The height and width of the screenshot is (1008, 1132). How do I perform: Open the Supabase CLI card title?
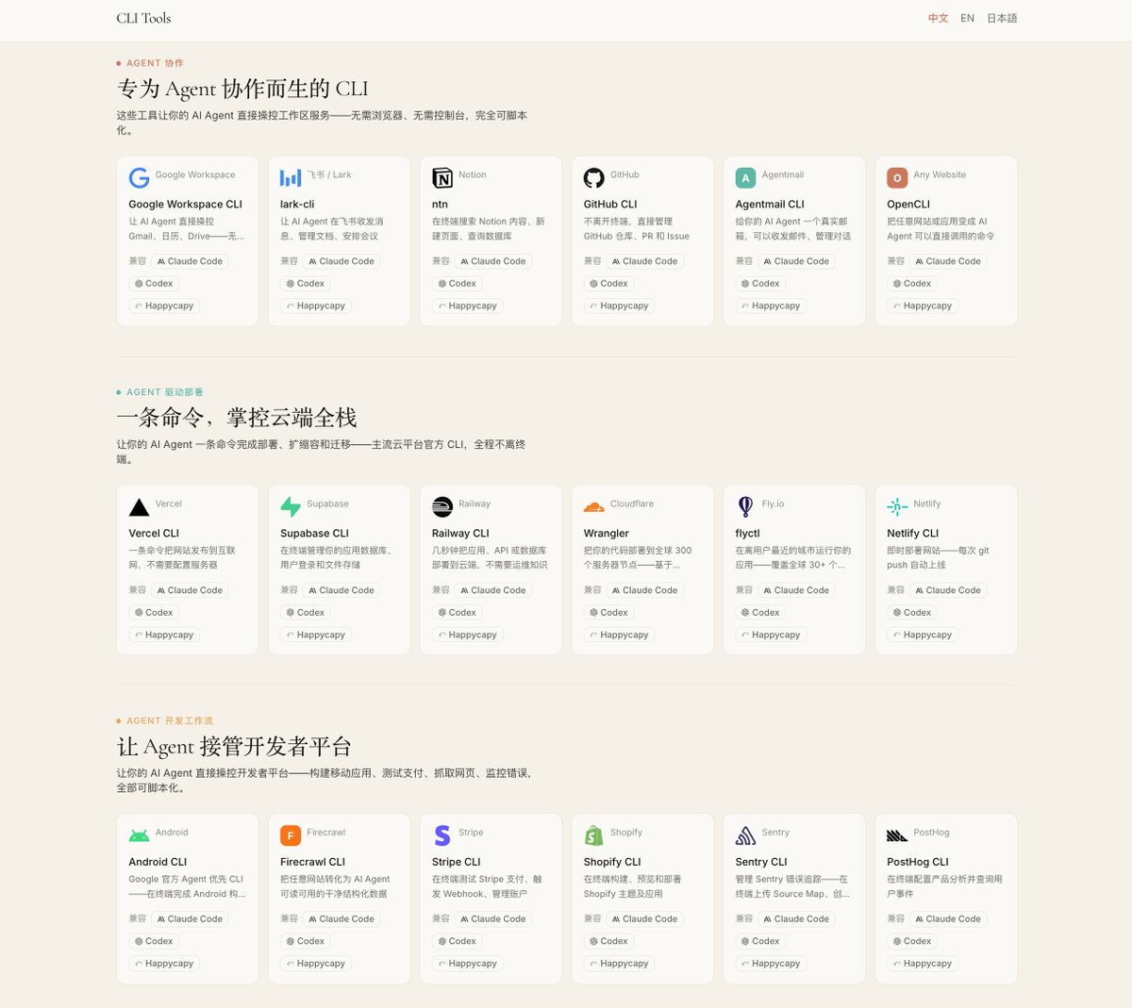coord(314,533)
